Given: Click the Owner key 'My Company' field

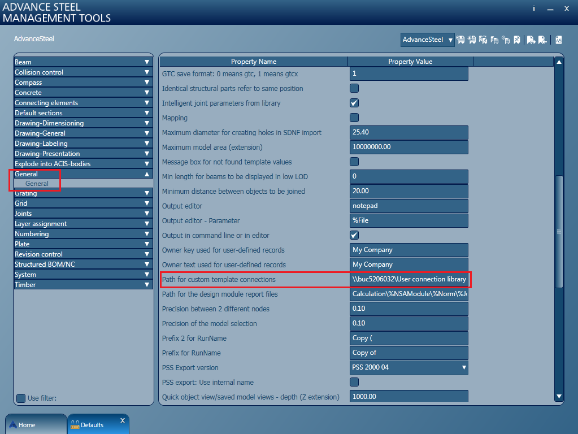Looking at the screenshot, I should click(409, 250).
